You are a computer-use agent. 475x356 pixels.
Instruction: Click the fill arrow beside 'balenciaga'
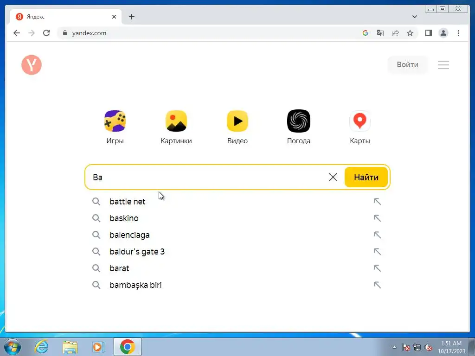[x=377, y=235]
